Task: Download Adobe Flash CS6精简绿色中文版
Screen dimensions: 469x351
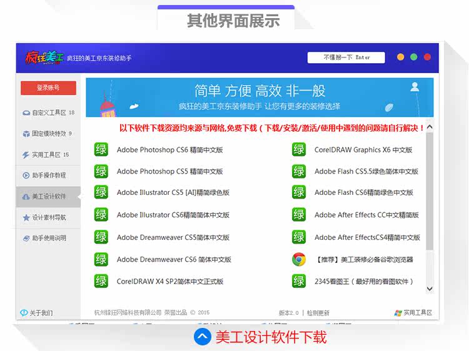Action: tap(364, 192)
